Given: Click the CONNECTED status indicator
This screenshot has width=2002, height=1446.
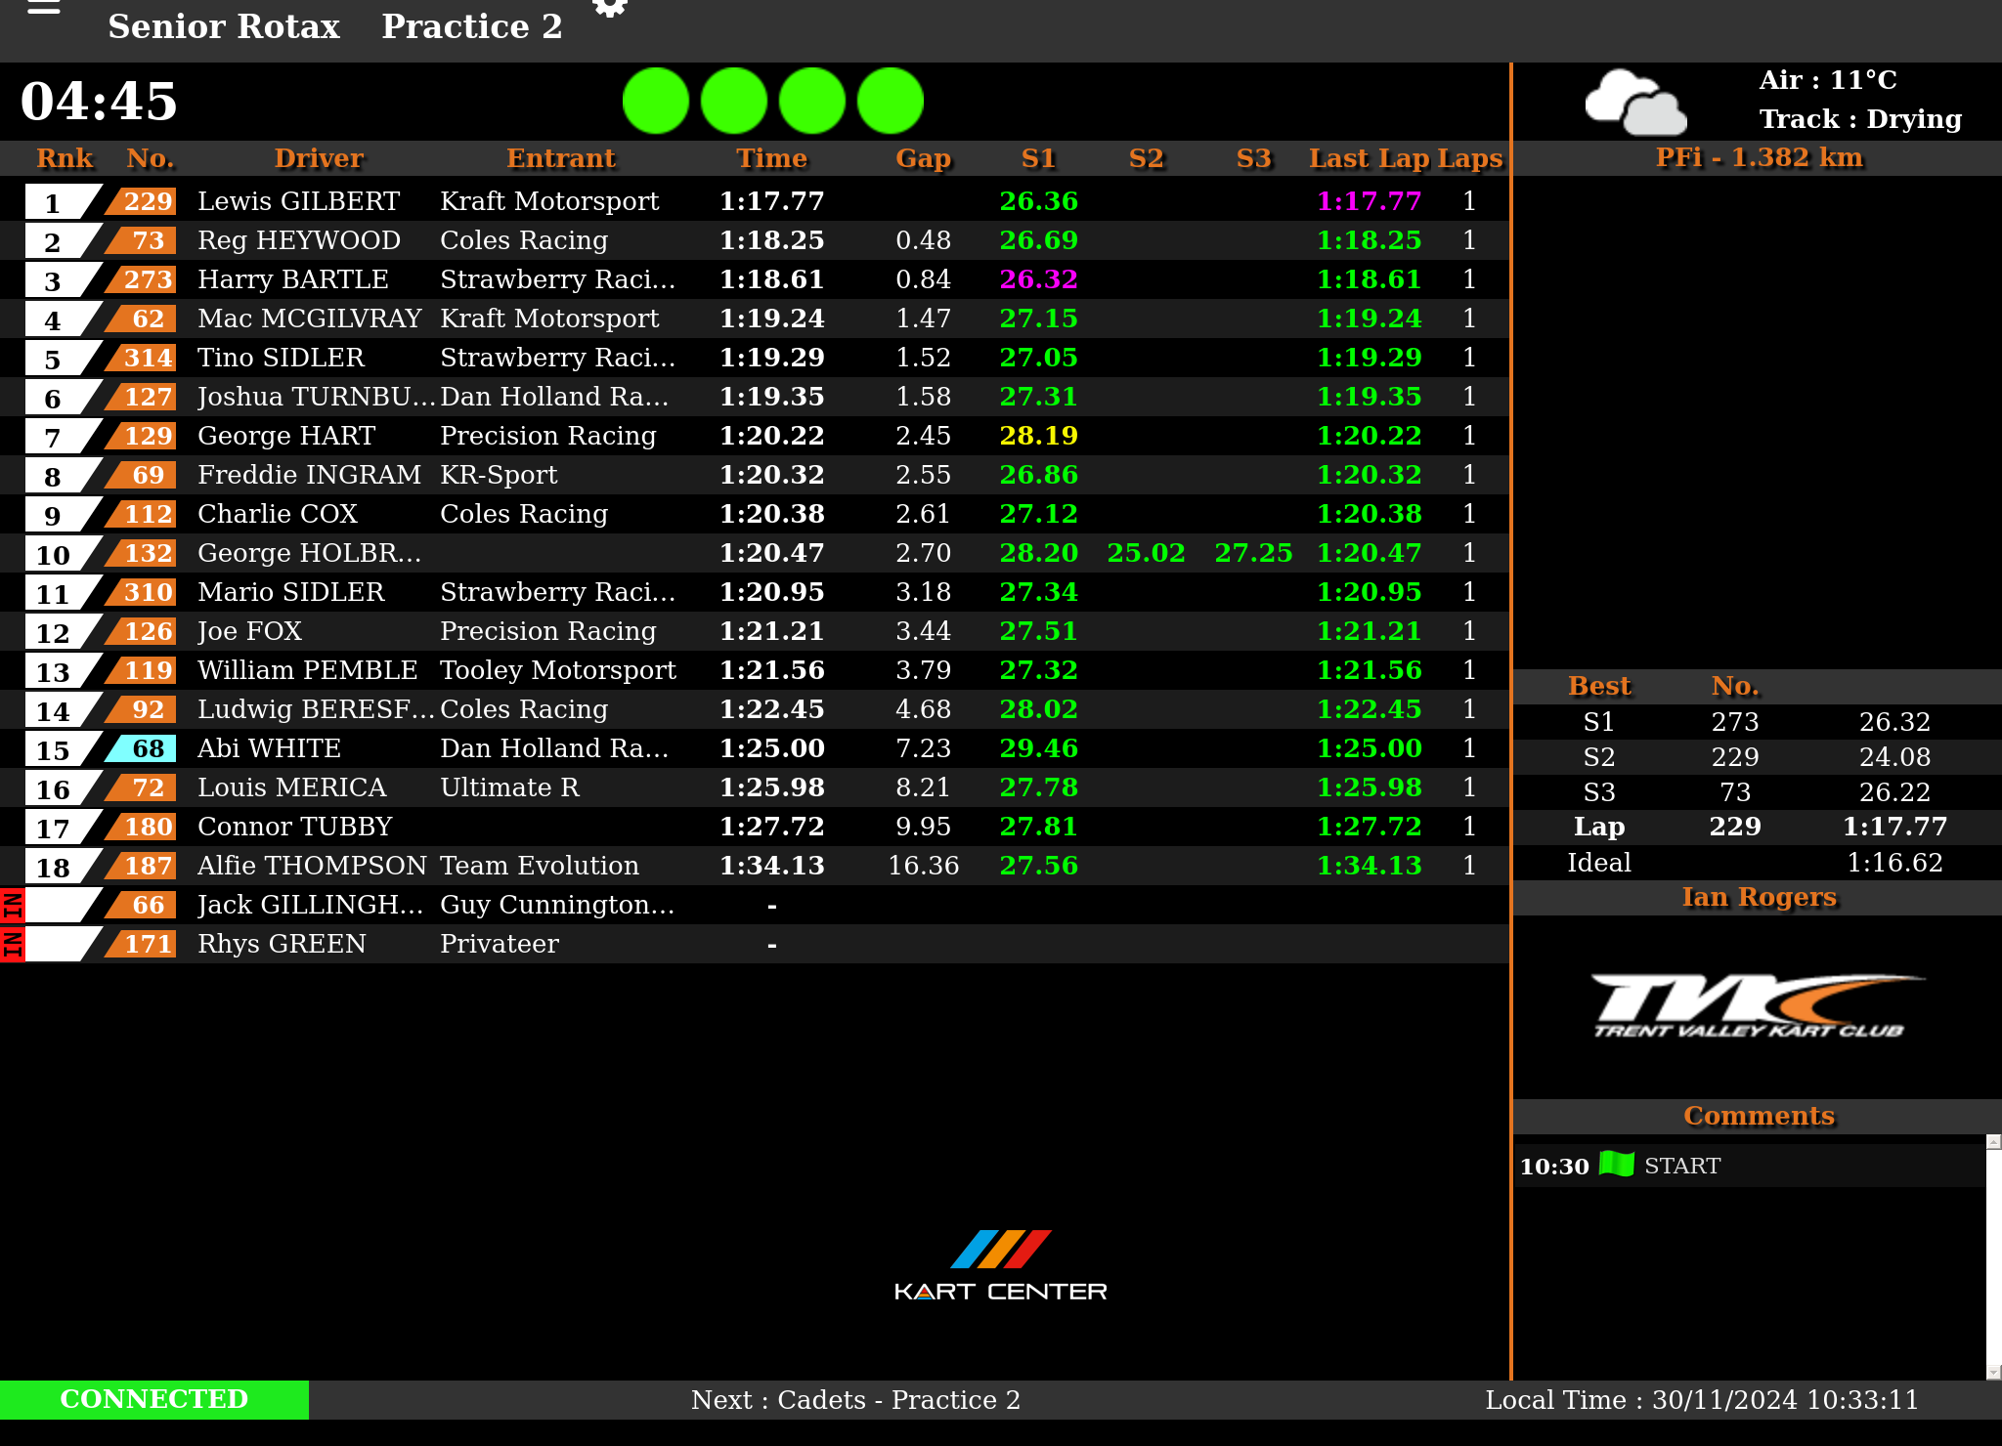Looking at the screenshot, I should [154, 1399].
